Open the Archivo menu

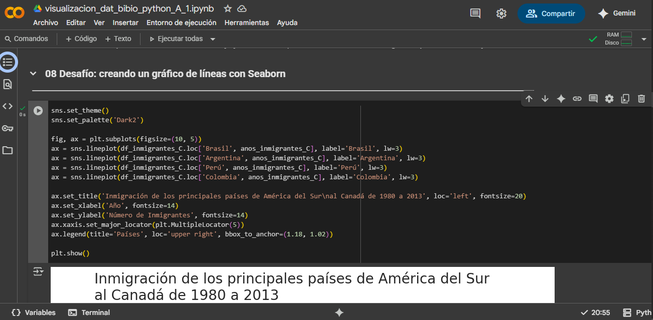click(46, 23)
